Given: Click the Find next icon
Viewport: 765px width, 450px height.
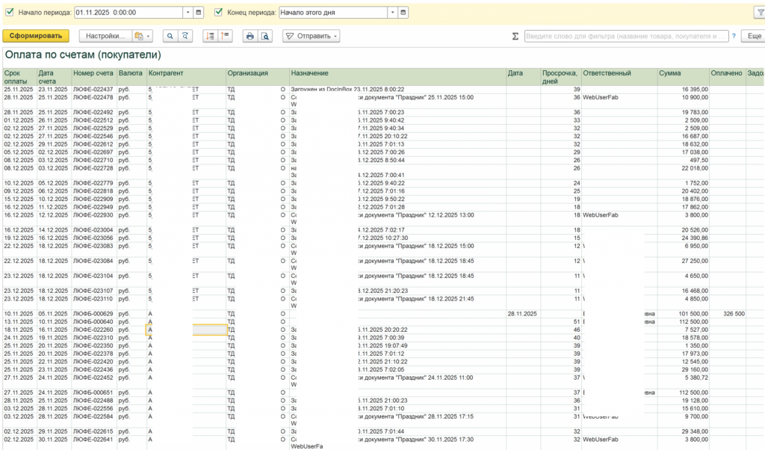Looking at the screenshot, I should point(186,36).
